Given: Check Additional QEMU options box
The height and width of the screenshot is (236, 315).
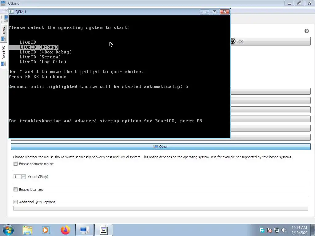Looking at the screenshot, I should pyautogui.click(x=15, y=202).
